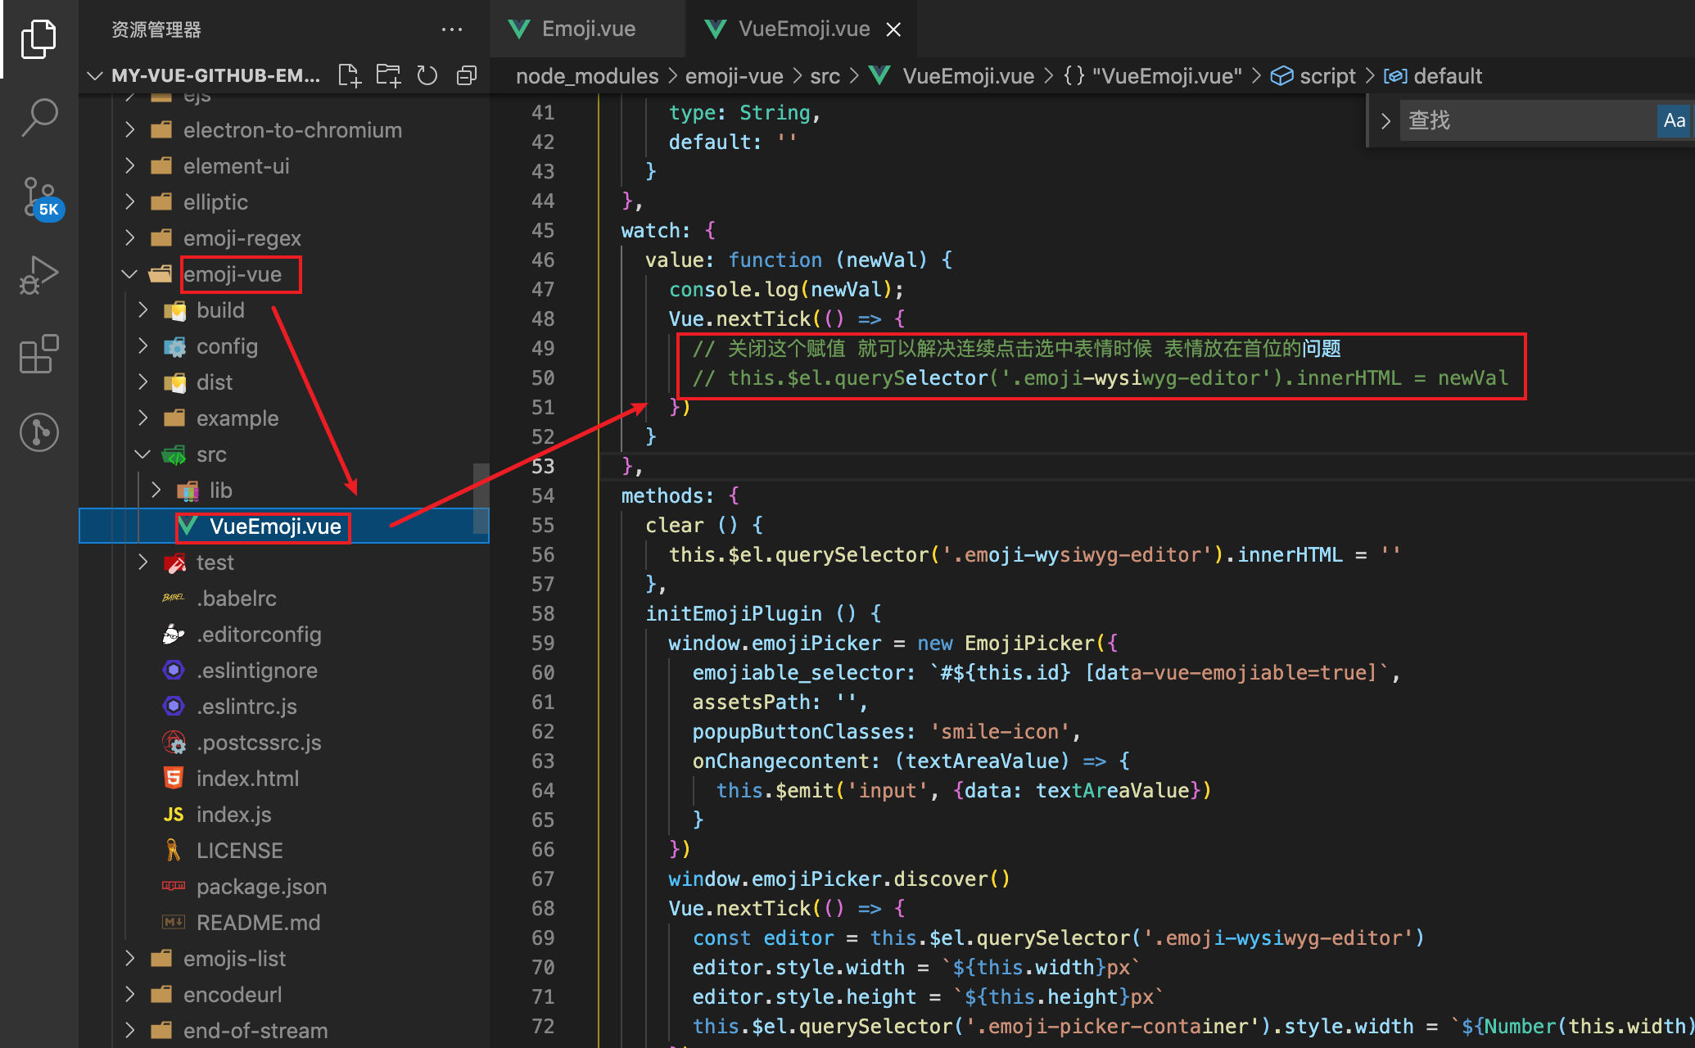This screenshot has width=1695, height=1048.
Task: Click default symbol in the breadcrumb
Action: pyautogui.click(x=1433, y=76)
